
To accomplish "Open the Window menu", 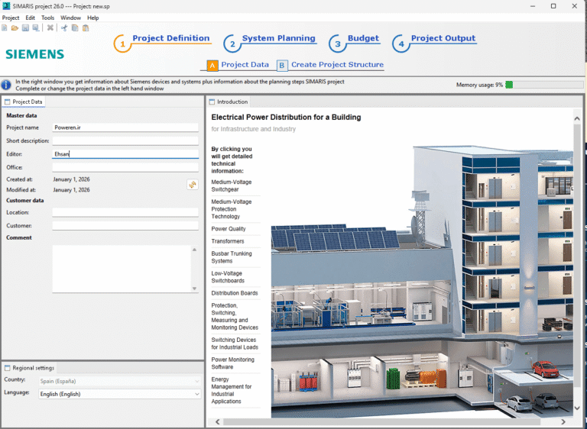I will point(70,18).
